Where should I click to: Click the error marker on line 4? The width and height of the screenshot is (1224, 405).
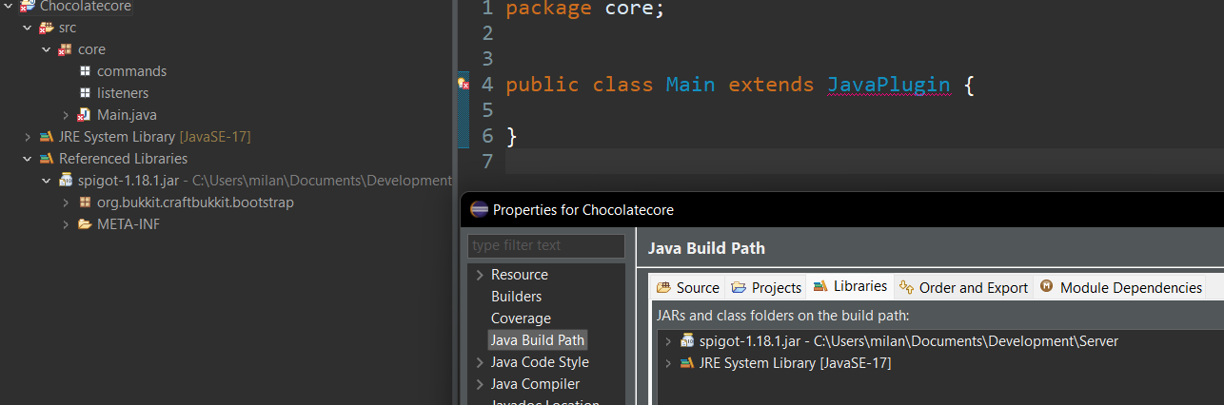point(464,85)
